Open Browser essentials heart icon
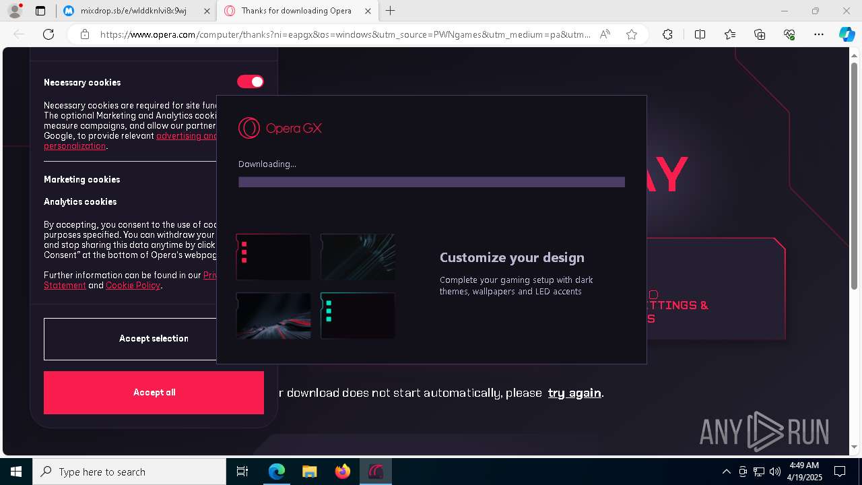This screenshot has height=485, width=862. pos(789,34)
